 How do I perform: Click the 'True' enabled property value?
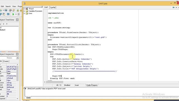coord(11,89)
